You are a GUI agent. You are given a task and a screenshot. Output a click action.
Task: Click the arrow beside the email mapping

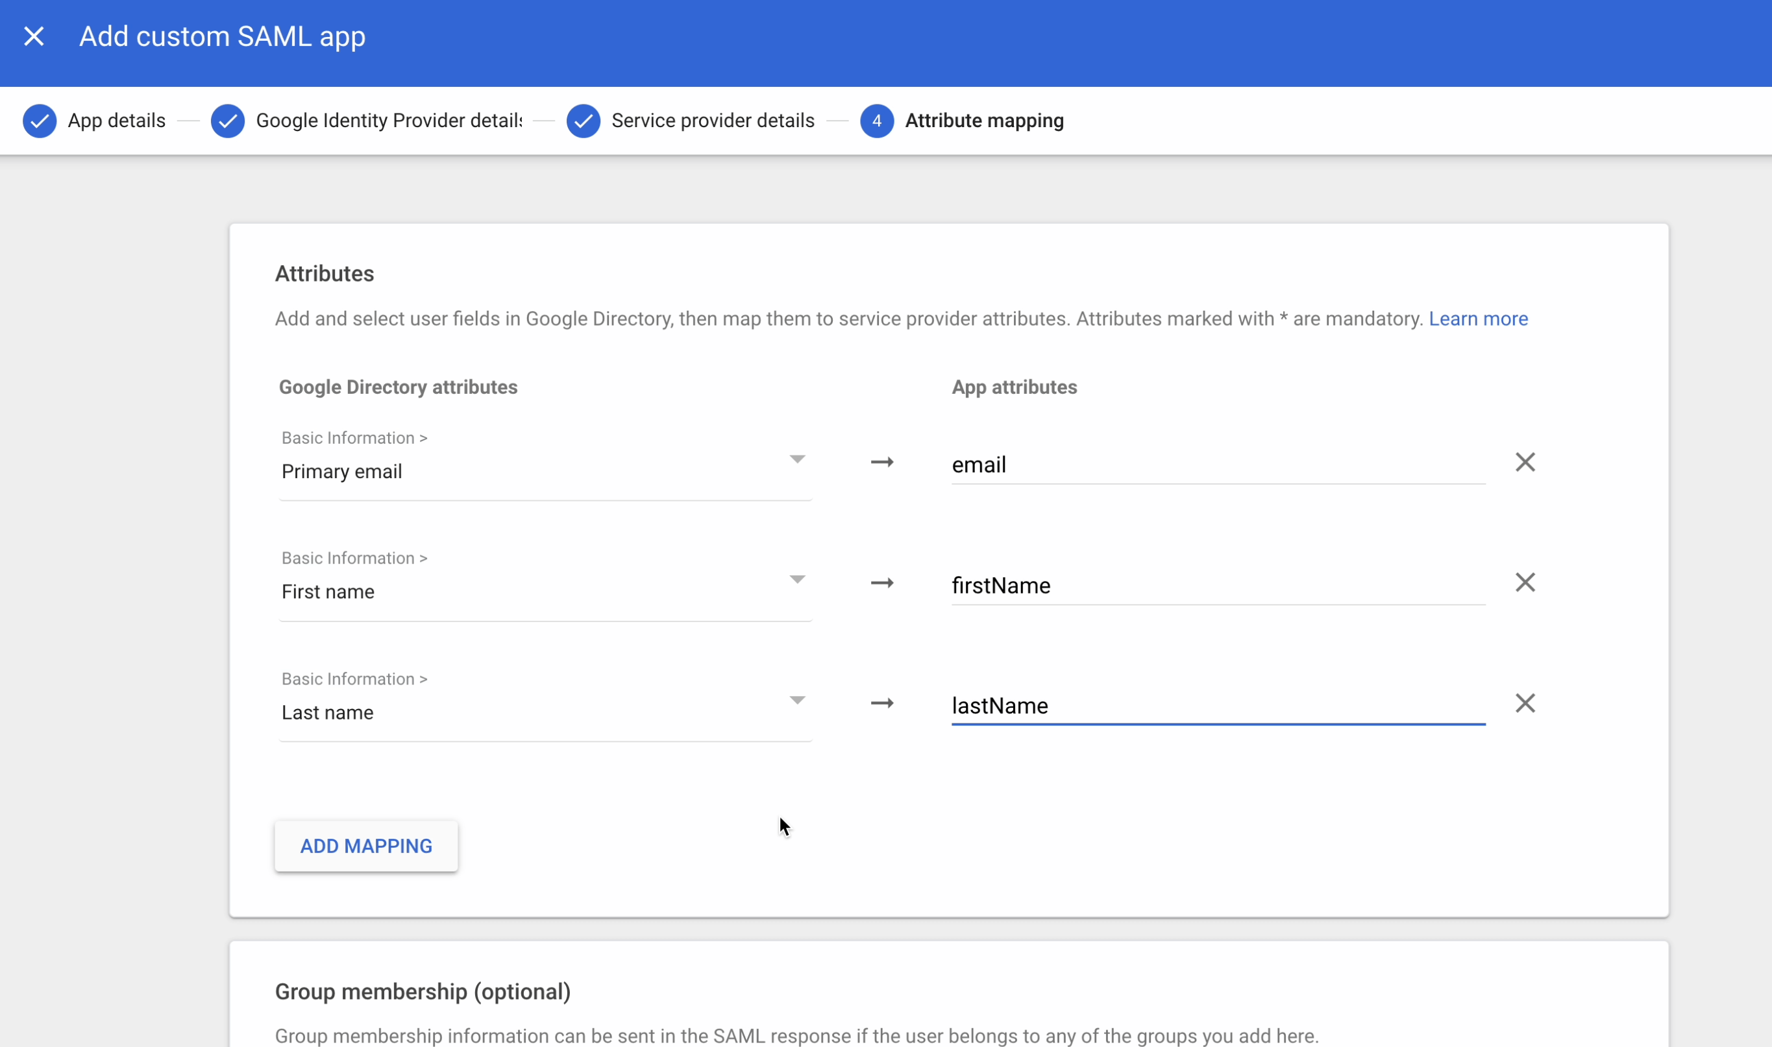point(881,461)
